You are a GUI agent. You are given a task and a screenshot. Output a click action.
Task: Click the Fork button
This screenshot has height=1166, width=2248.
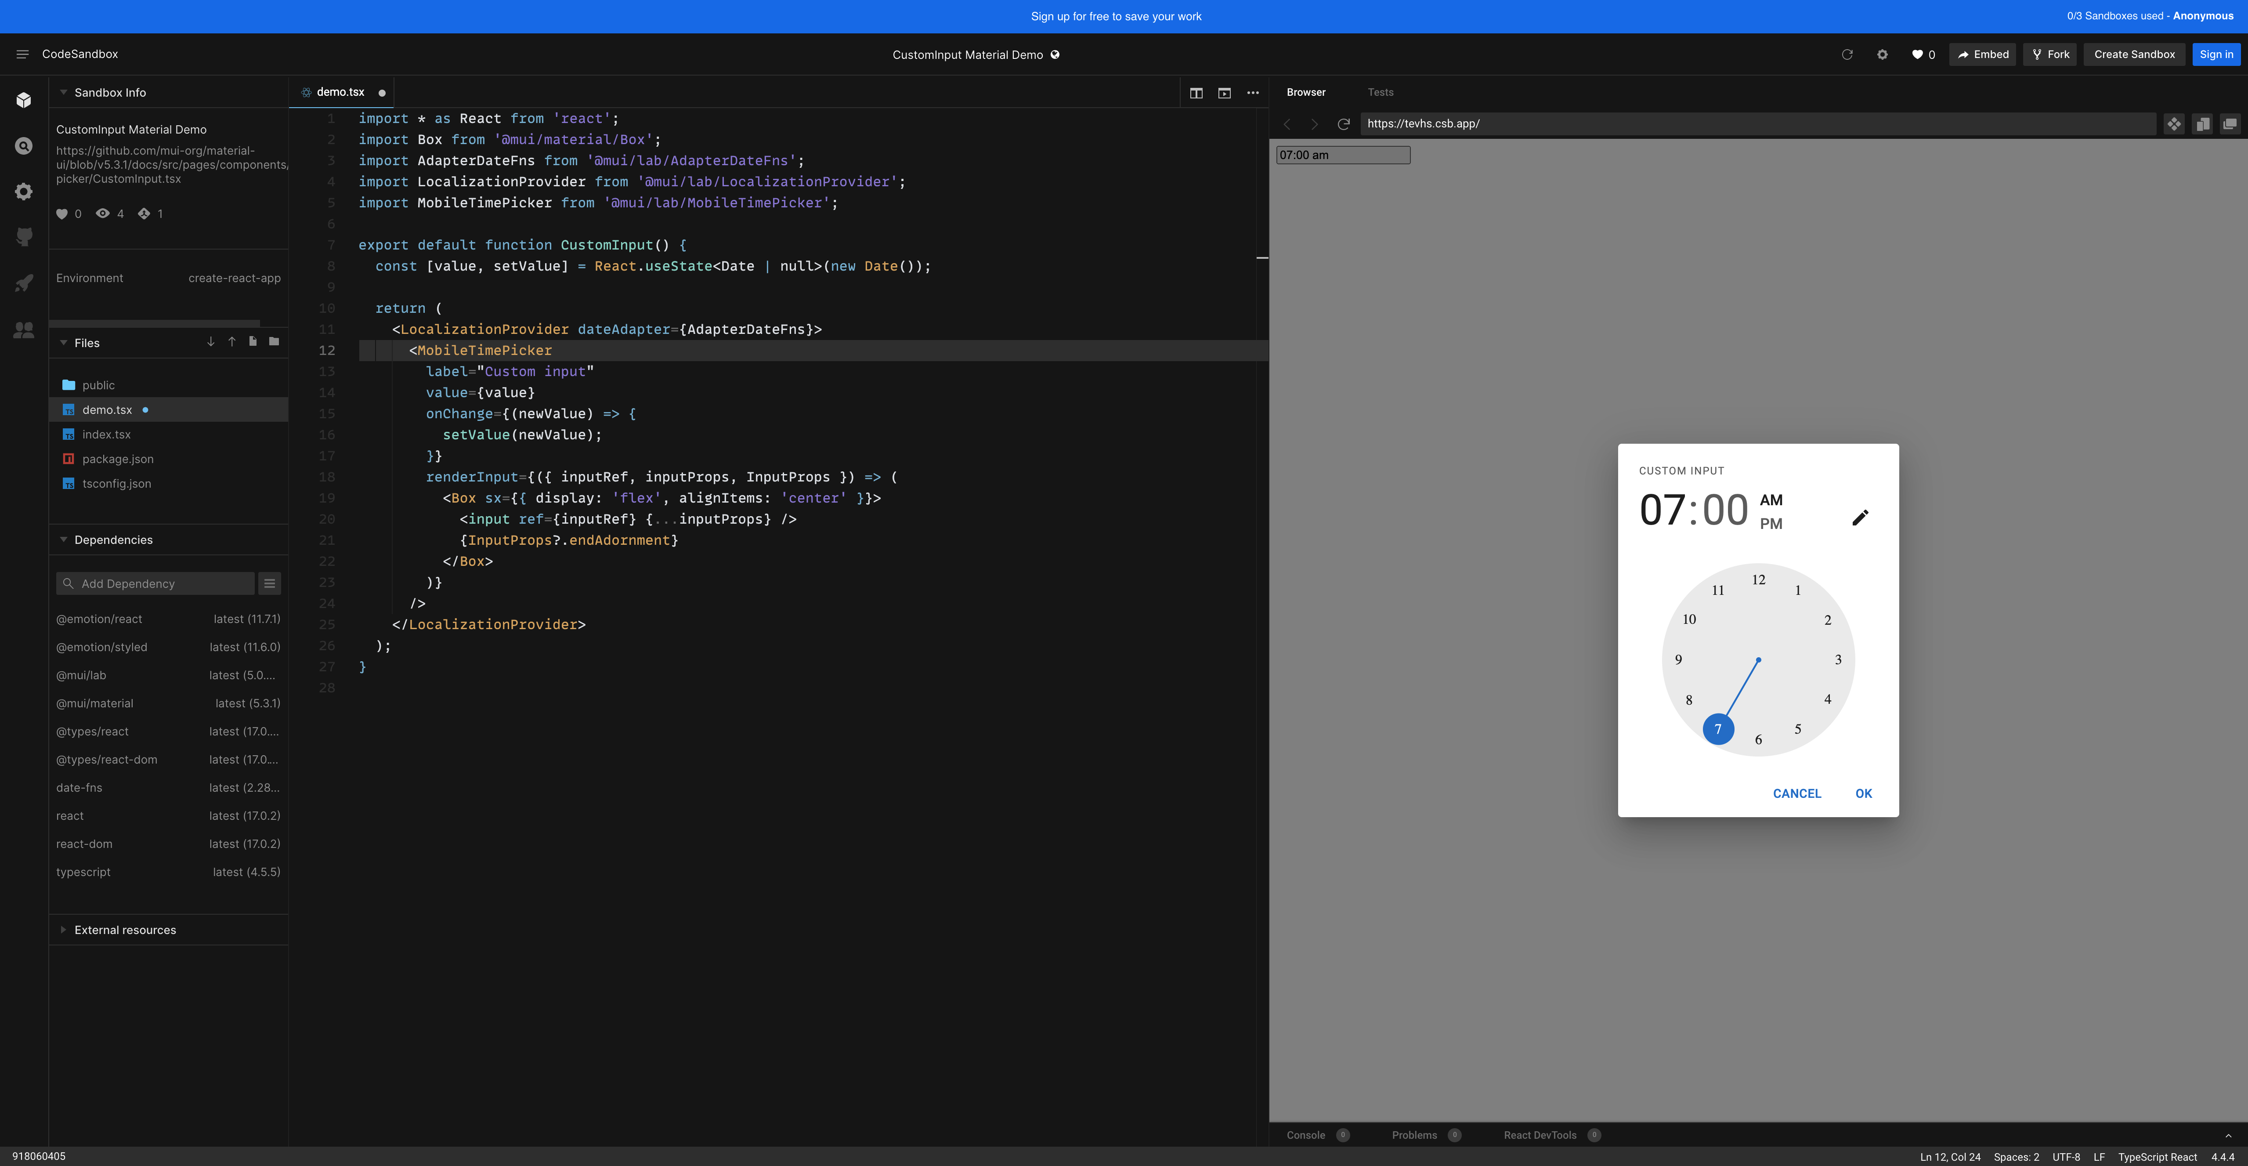click(x=2050, y=54)
